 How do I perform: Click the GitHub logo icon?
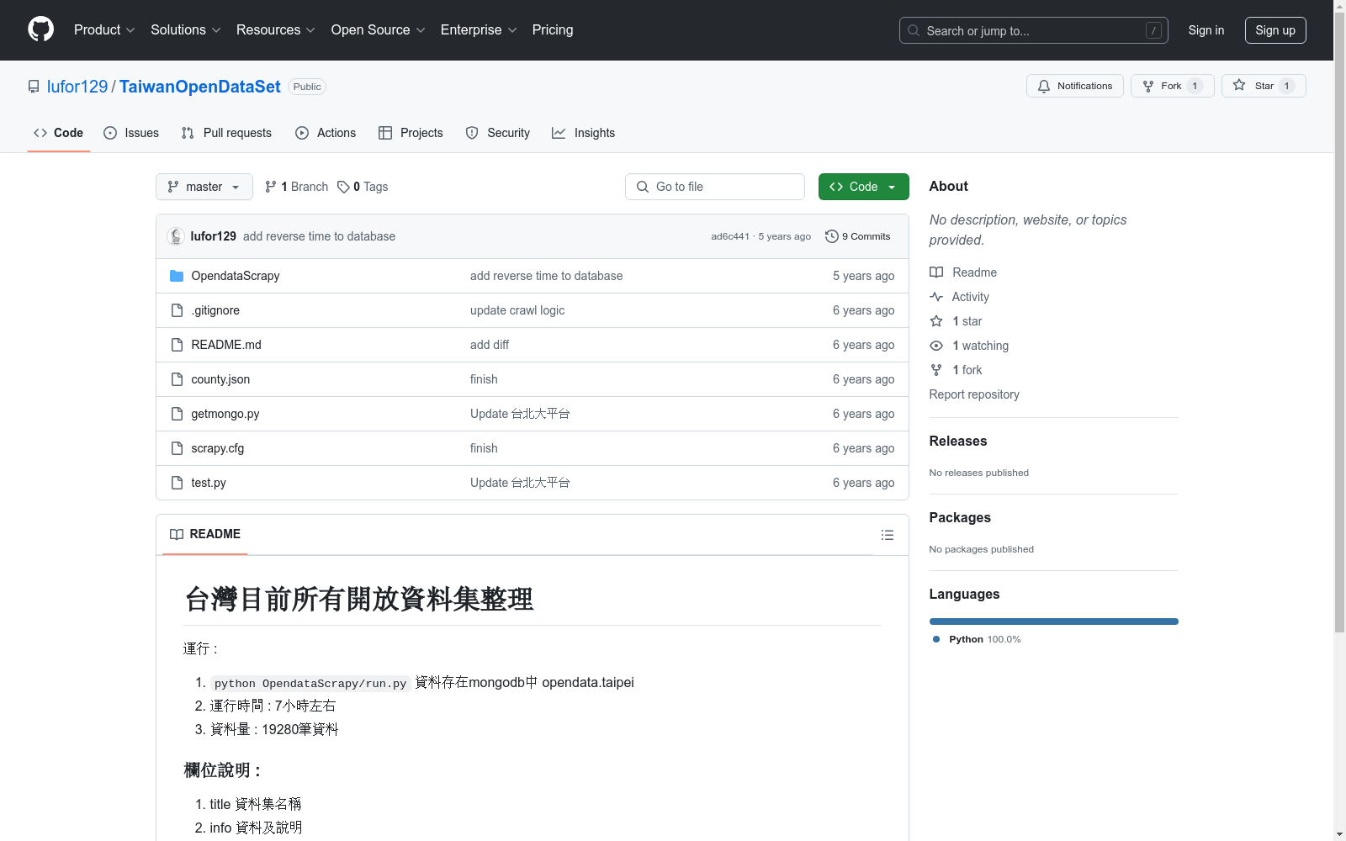[40, 29]
